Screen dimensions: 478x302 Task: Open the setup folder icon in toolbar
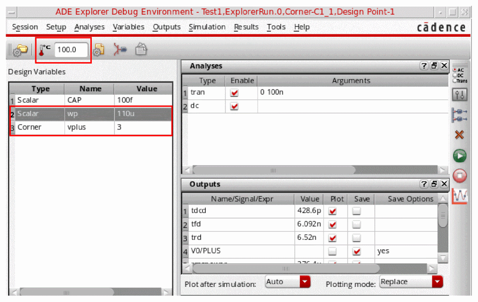click(21, 50)
